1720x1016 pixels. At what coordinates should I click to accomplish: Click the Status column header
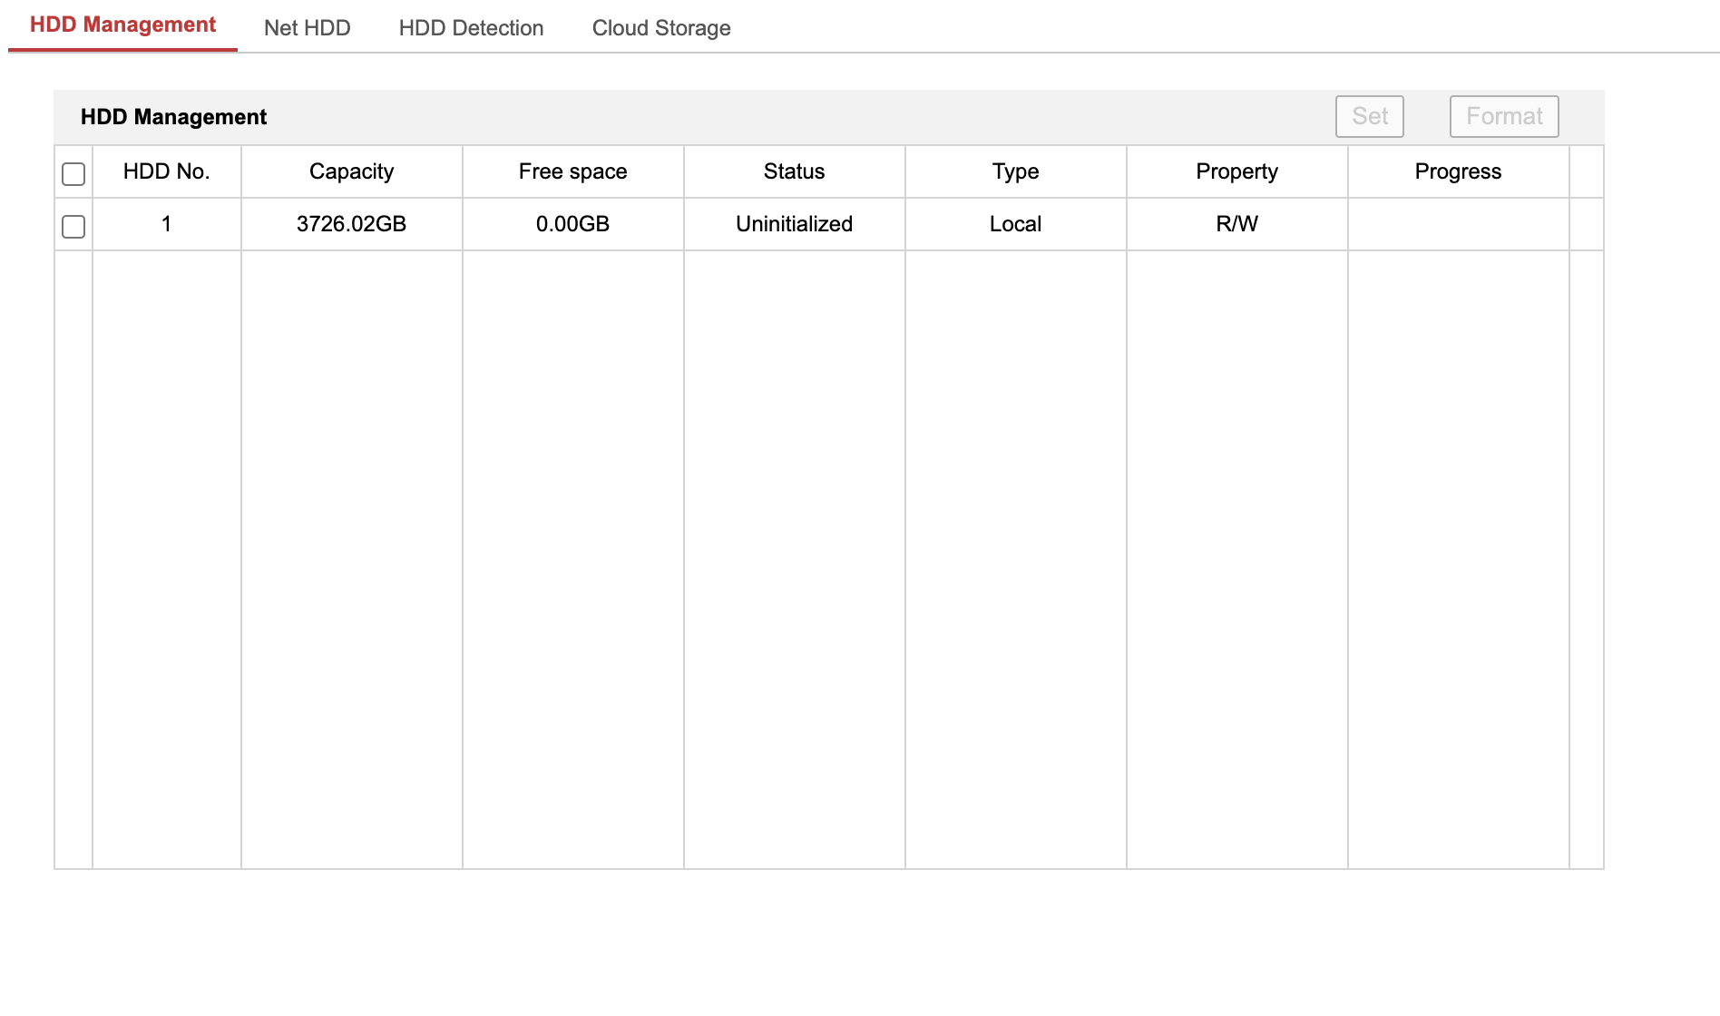coord(794,171)
